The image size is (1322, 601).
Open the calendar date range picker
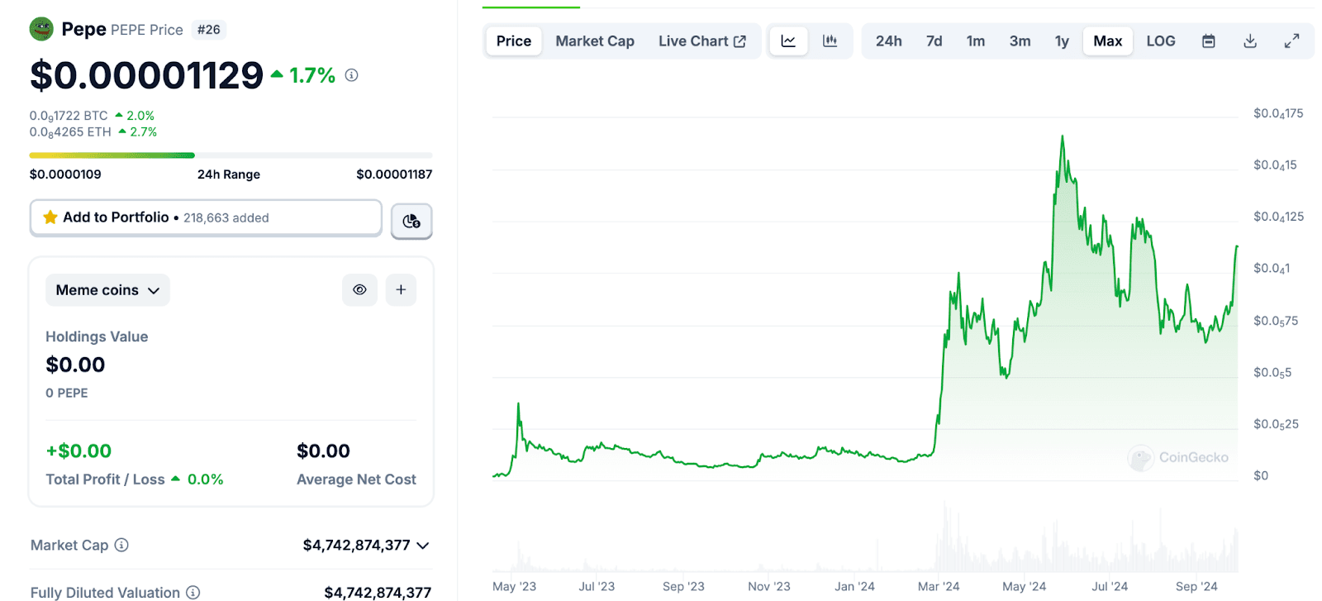(x=1208, y=41)
